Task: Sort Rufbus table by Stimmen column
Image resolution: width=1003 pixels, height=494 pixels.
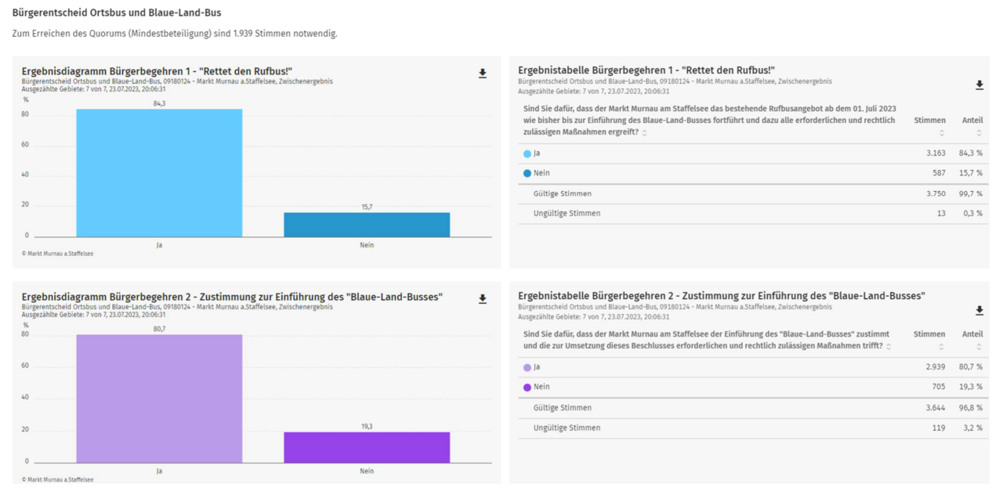Action: [x=941, y=133]
